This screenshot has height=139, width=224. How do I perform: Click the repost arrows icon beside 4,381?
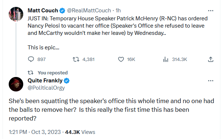pyautogui.click(x=76, y=59)
